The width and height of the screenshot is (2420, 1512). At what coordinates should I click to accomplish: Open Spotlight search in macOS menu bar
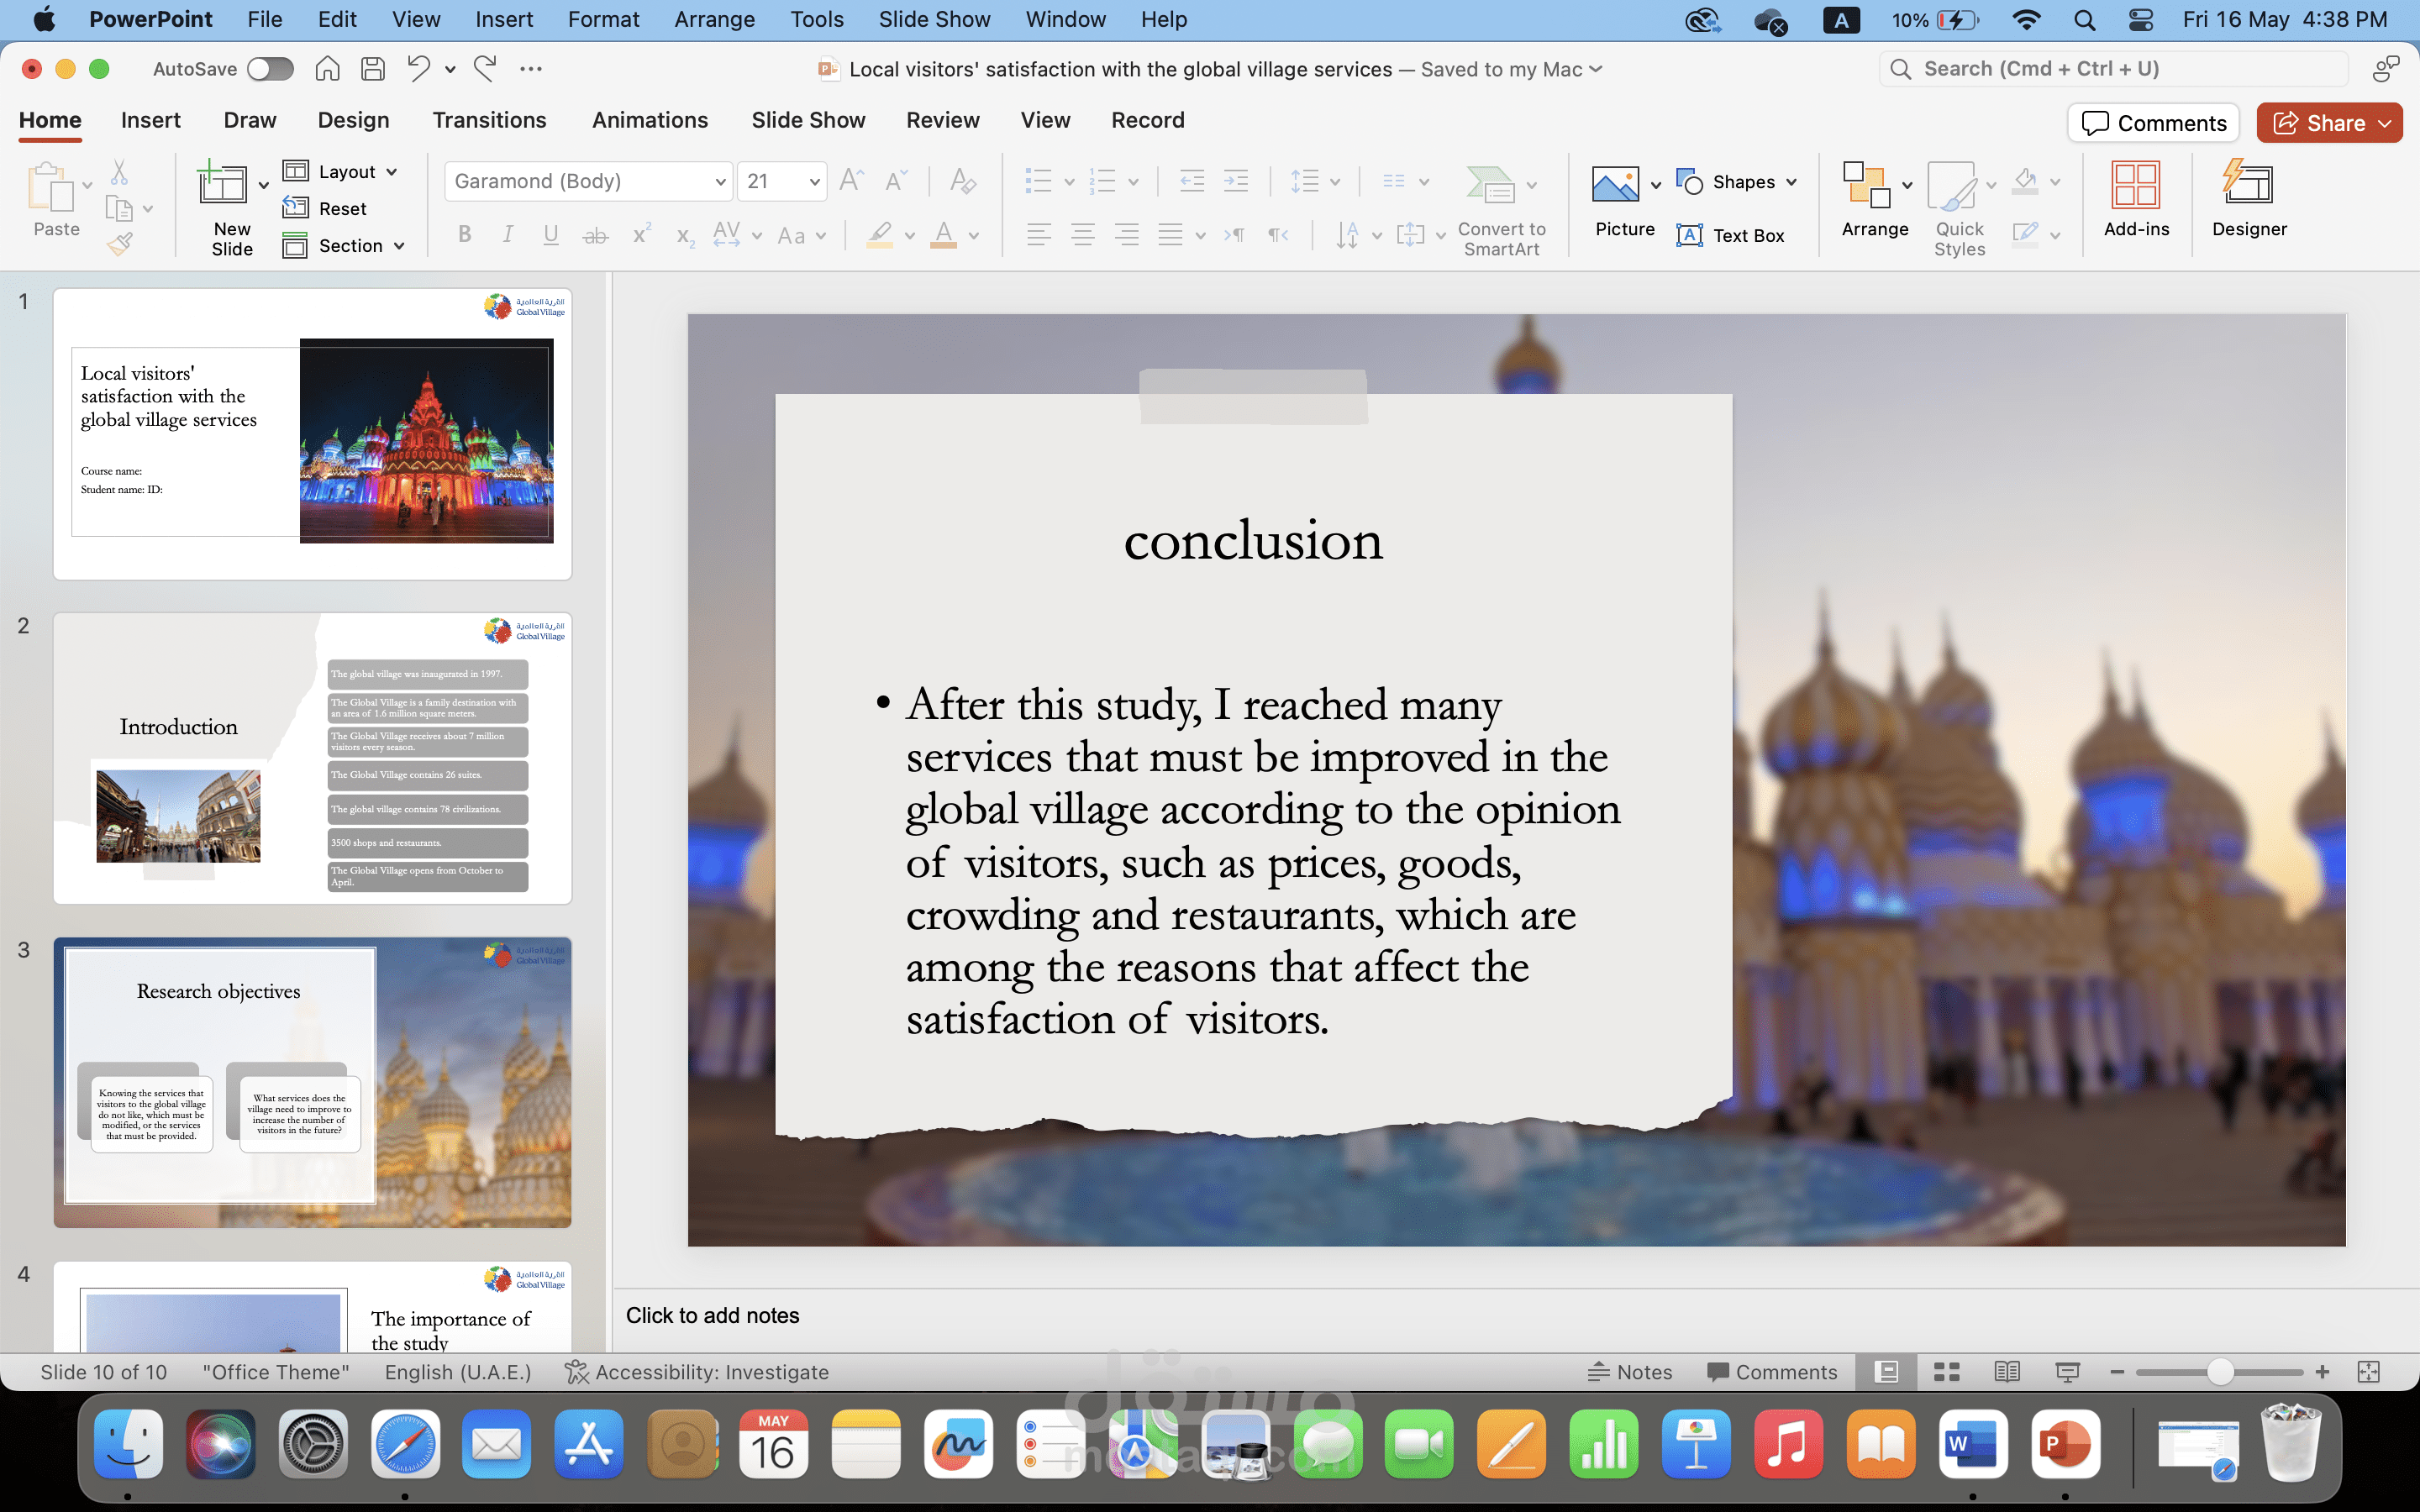pos(2085,20)
